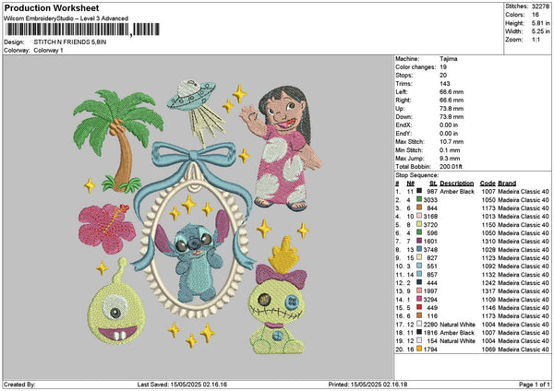
Task: Click the Max Jump value '9.3 mm'
Action: point(451,159)
